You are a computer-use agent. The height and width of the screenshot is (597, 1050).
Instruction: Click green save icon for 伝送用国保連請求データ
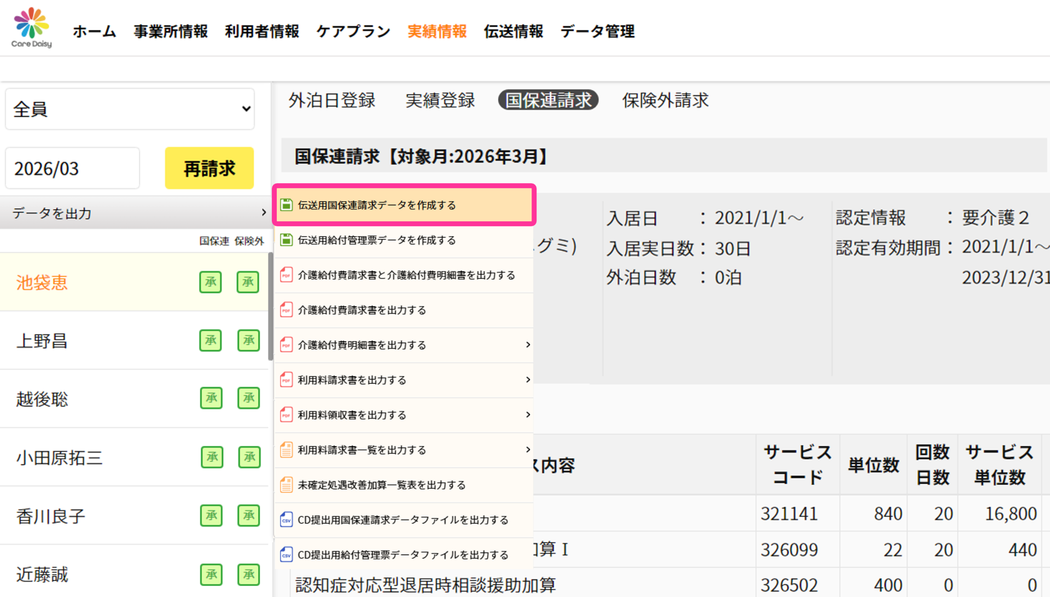click(287, 205)
